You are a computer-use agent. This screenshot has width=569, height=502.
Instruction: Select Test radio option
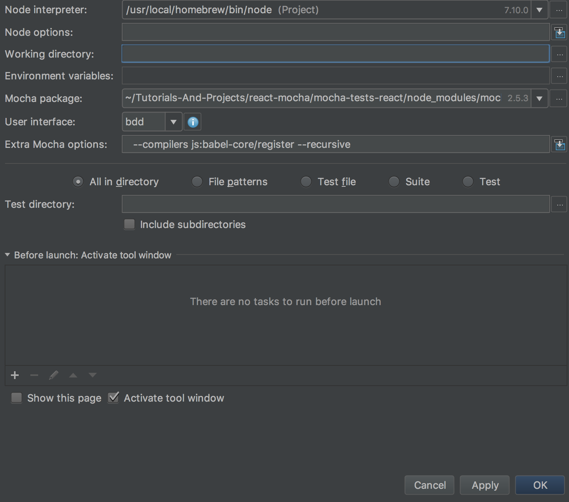(x=468, y=182)
